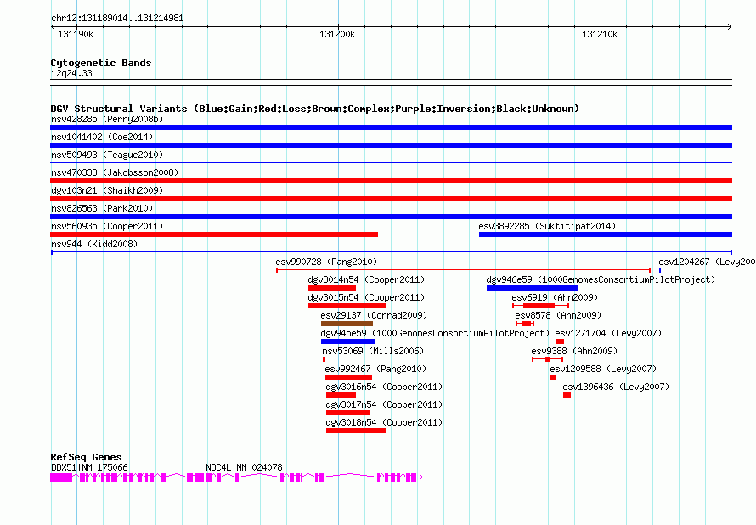Screen dimensions: 756x525
Task: Click the nsv470333 (Jakobsson2008) red loss bar
Action: [391, 181]
